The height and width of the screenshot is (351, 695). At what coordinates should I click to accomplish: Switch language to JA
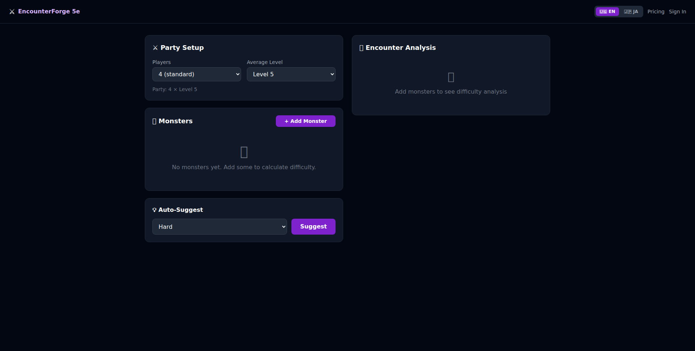[x=631, y=12]
